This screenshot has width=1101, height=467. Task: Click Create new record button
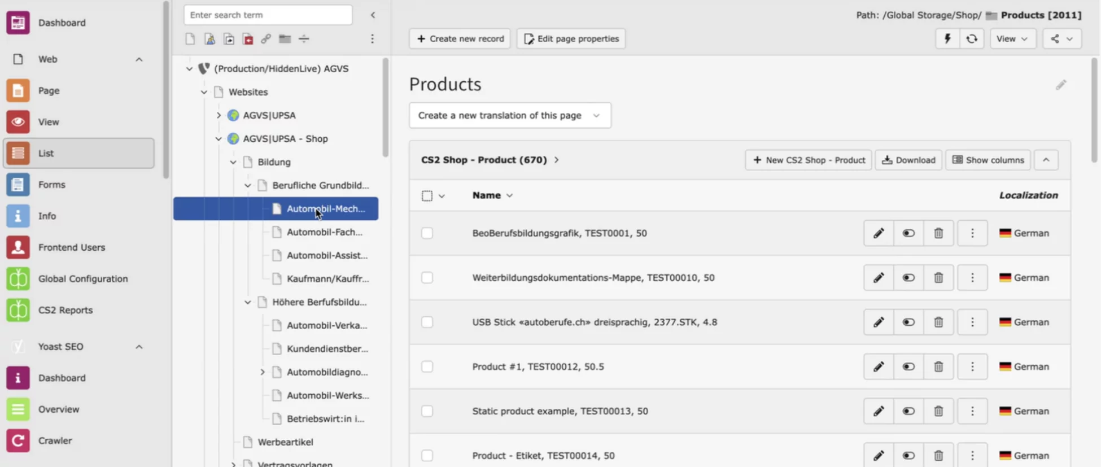tap(460, 39)
